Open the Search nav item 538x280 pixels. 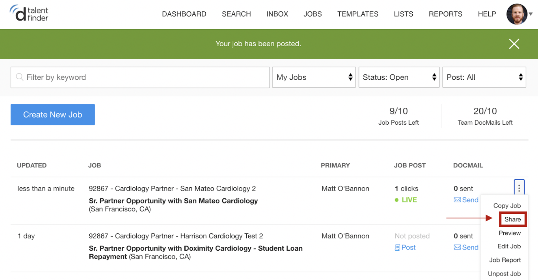[236, 14]
